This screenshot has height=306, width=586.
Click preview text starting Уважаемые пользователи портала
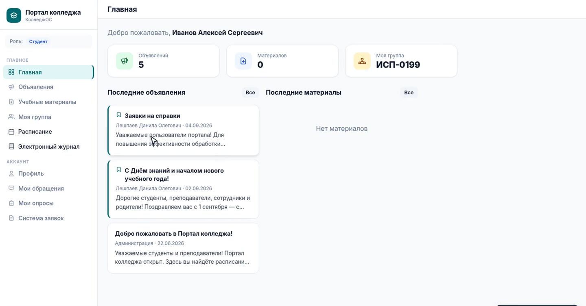pyautogui.click(x=171, y=139)
